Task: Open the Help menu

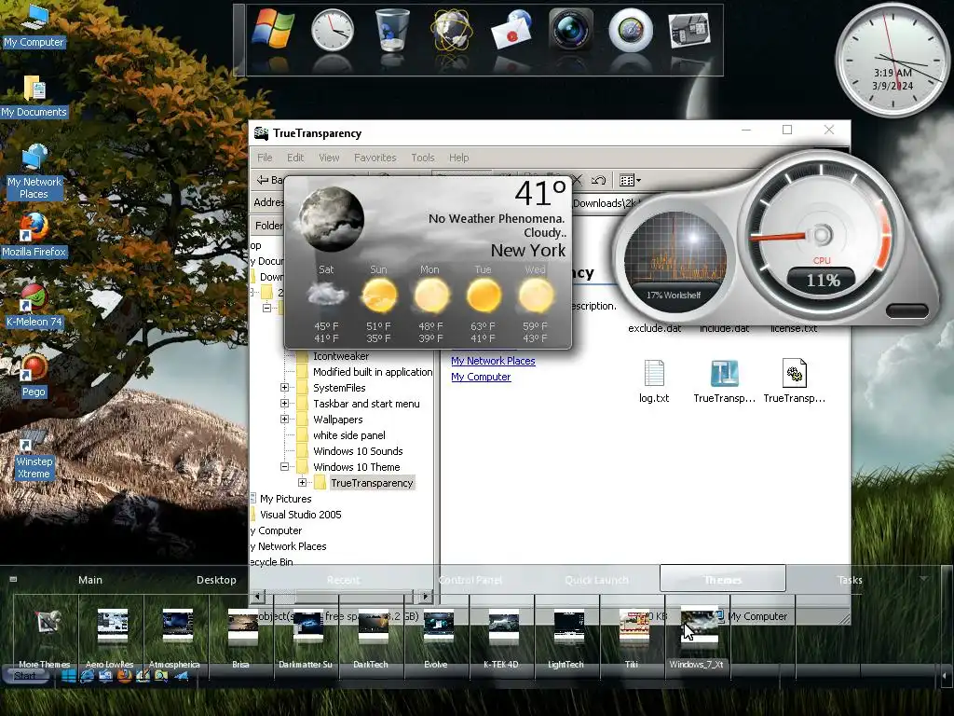Action: pyautogui.click(x=458, y=158)
